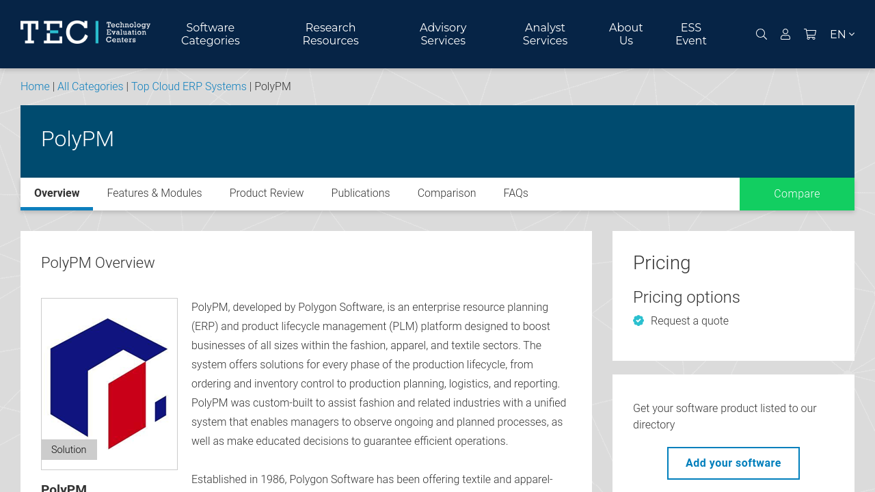Switch to the Product Review tab
The width and height of the screenshot is (875, 492).
click(267, 193)
